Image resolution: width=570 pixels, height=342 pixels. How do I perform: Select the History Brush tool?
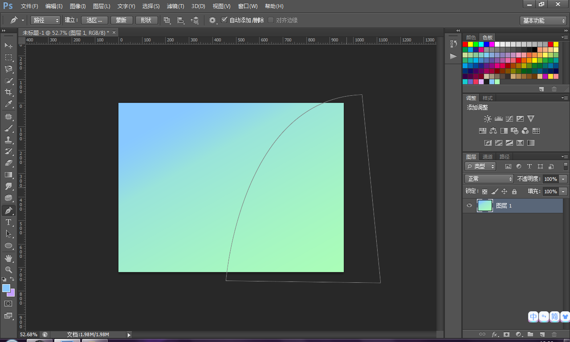(x=8, y=151)
